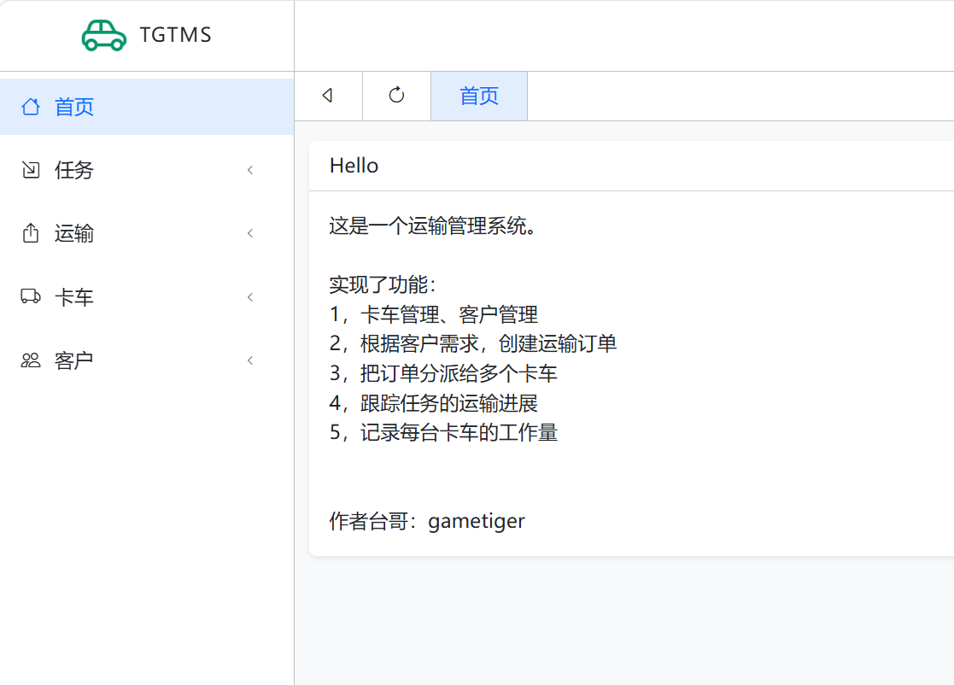Click the line 实现了功能:
The width and height of the screenshot is (954, 685).
383,284
